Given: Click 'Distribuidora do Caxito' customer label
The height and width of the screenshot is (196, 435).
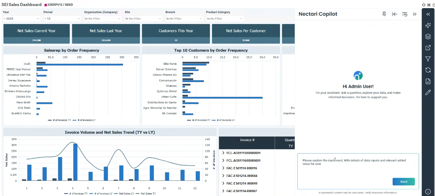Looking at the screenshot, I should (162, 103).
